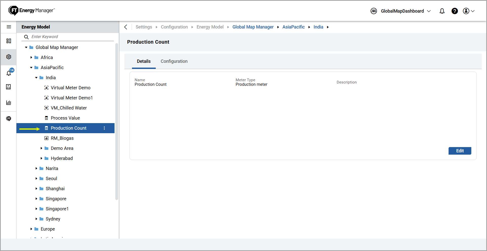Click the India folder icon
This screenshot has width=487, height=251.
click(x=41, y=78)
